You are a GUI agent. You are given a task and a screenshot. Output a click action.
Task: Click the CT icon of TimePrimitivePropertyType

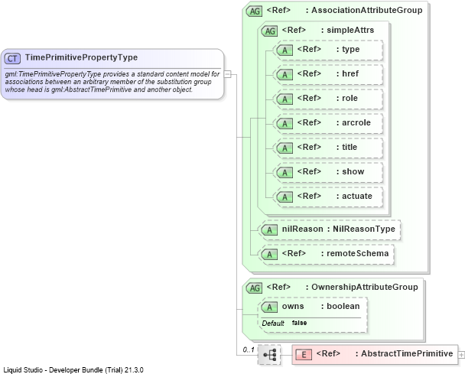[x=12, y=58]
